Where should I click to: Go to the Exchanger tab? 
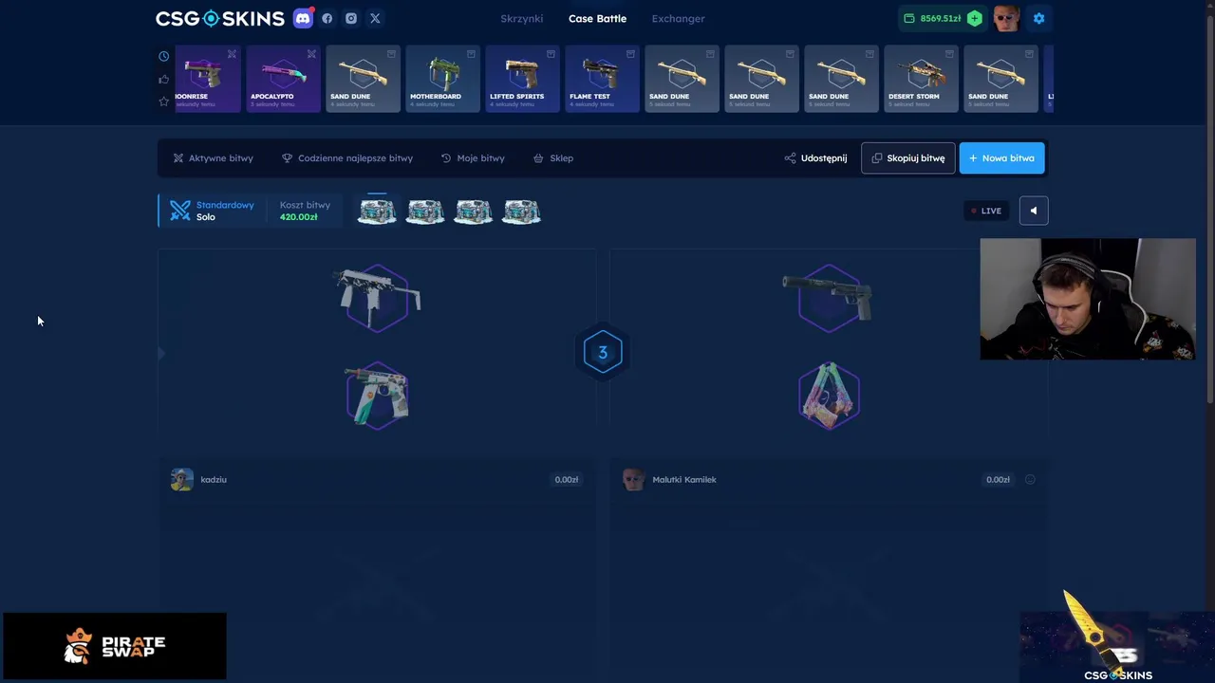click(678, 18)
